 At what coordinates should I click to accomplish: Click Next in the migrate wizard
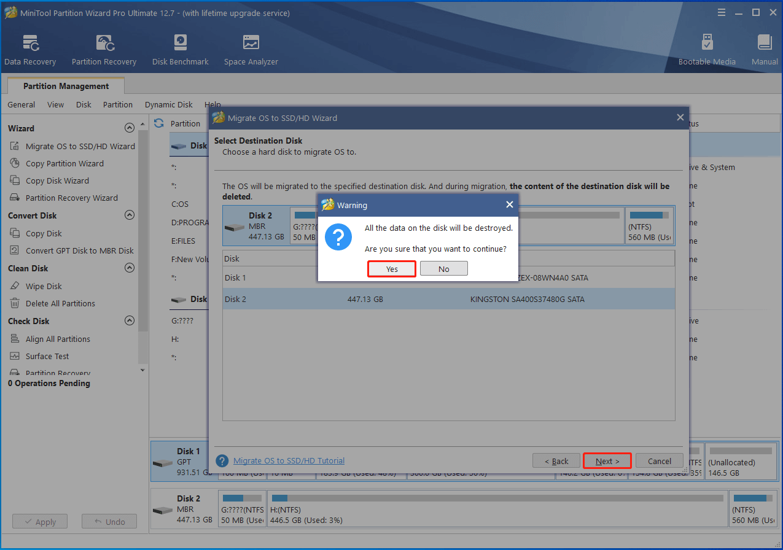click(x=607, y=461)
